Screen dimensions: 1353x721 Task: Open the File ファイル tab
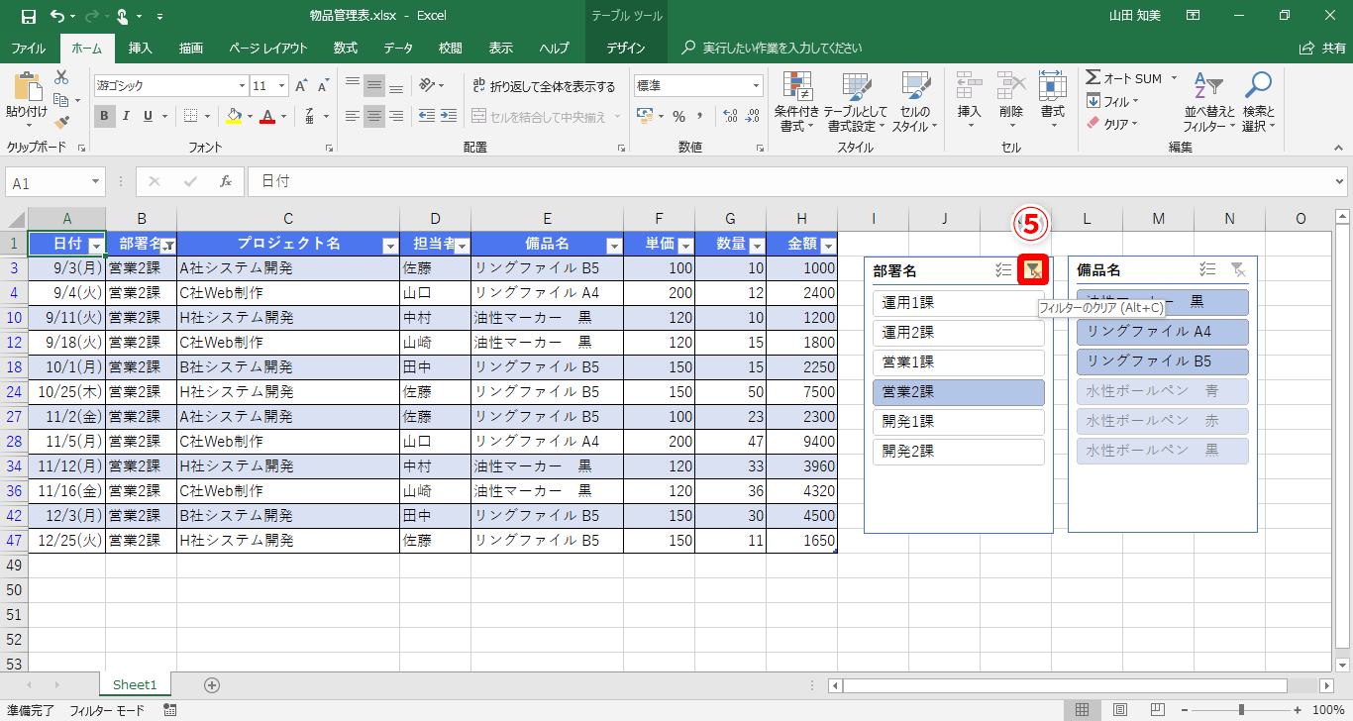(x=28, y=48)
